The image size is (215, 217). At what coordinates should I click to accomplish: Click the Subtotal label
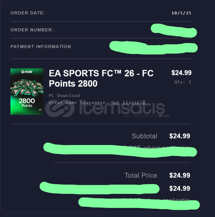[144, 136]
